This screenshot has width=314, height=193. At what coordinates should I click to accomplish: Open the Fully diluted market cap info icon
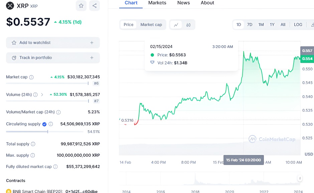pyautogui.click(x=55, y=166)
